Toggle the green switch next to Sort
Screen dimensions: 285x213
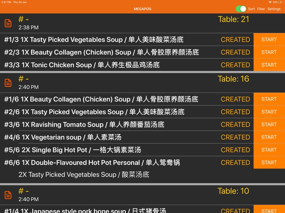241,9
